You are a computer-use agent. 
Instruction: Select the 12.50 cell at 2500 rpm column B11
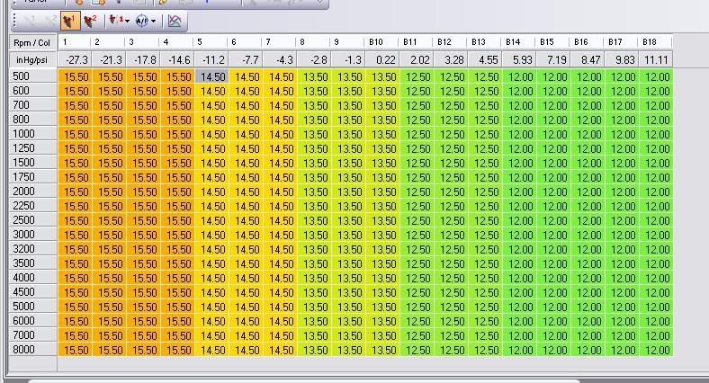[417, 220]
